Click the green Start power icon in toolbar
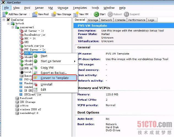The image size is (174, 137). 96,14
